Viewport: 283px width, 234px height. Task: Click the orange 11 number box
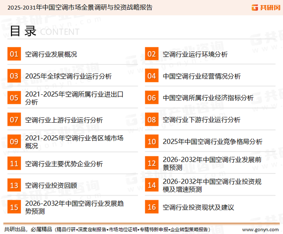[x=14, y=163]
